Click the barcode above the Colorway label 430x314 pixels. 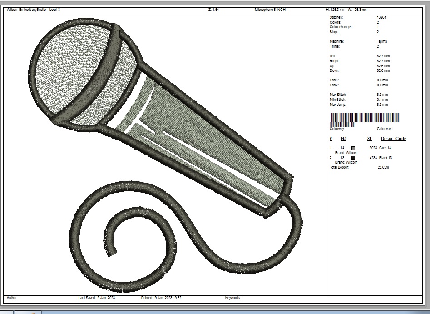point(364,118)
